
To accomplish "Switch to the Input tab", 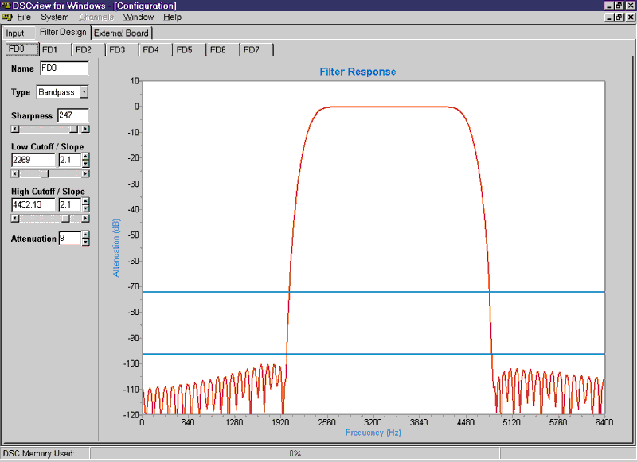I will click(x=16, y=33).
